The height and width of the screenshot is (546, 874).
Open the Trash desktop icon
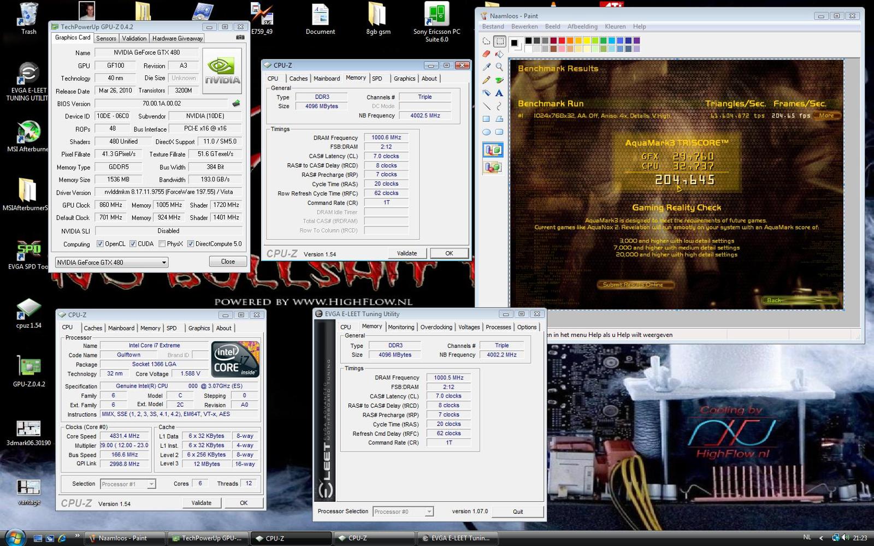pos(28,19)
